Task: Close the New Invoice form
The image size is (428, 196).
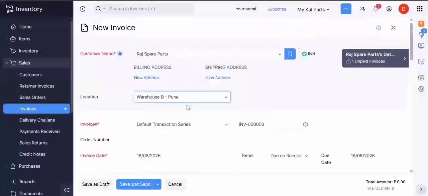Action: tap(393, 28)
